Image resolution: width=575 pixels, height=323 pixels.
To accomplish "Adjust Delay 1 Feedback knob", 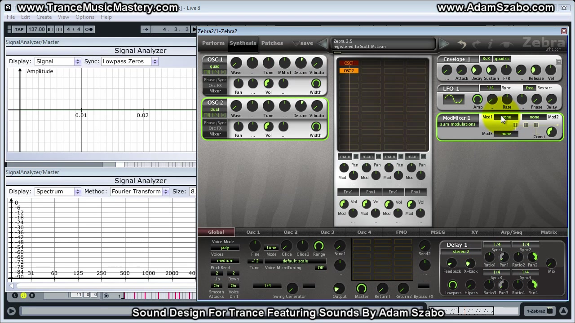I will (x=451, y=264).
